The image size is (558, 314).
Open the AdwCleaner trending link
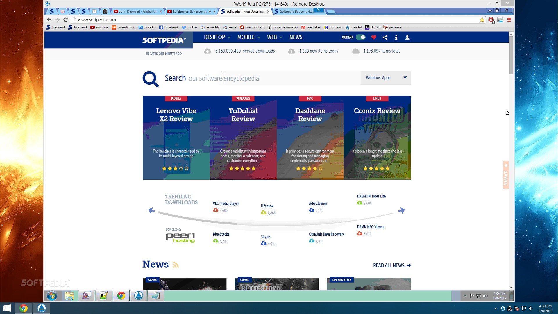point(318,204)
